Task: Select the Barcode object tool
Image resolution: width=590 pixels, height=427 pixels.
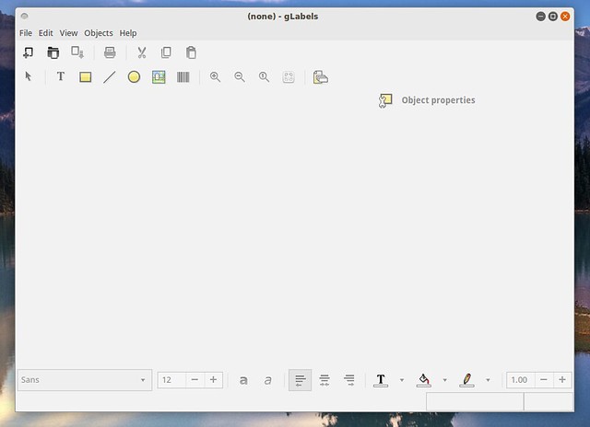Action: (x=183, y=77)
